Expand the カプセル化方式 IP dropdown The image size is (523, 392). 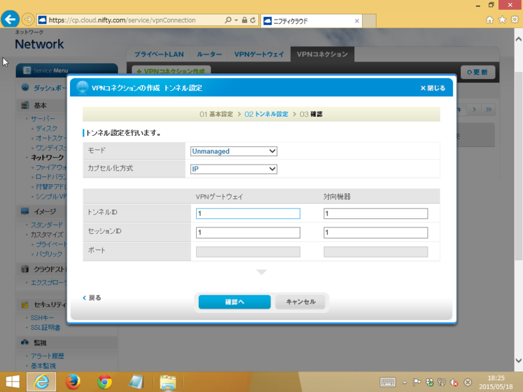coord(233,169)
